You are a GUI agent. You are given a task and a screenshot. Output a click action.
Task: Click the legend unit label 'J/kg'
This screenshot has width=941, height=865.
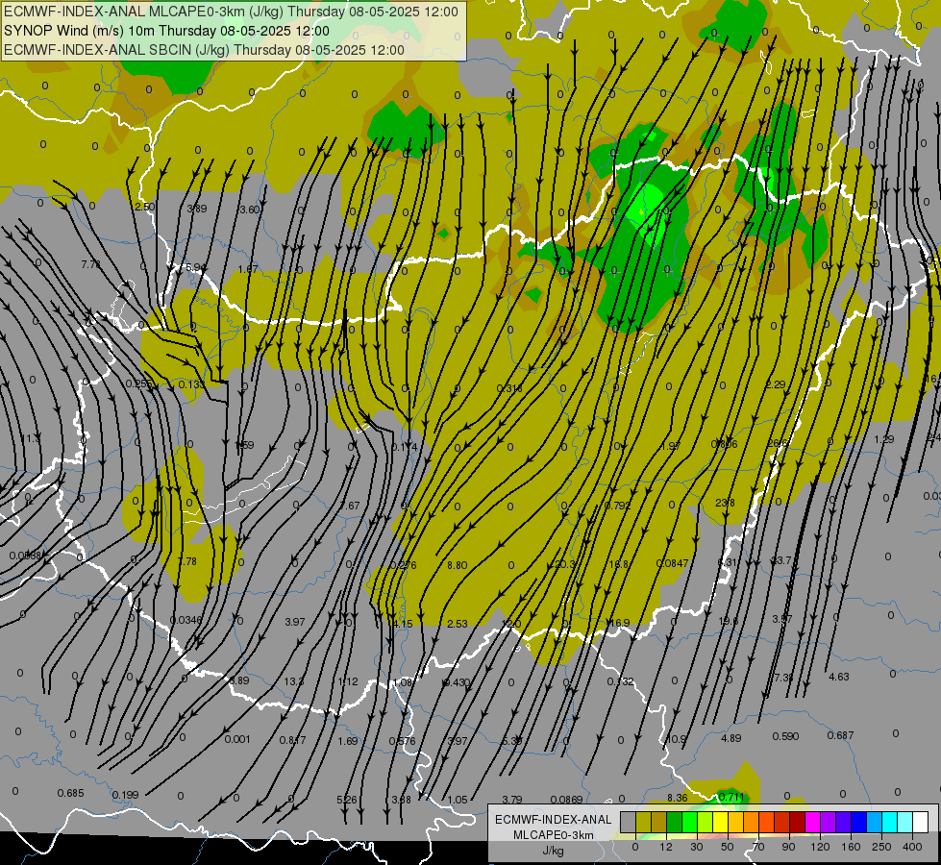pyautogui.click(x=554, y=851)
